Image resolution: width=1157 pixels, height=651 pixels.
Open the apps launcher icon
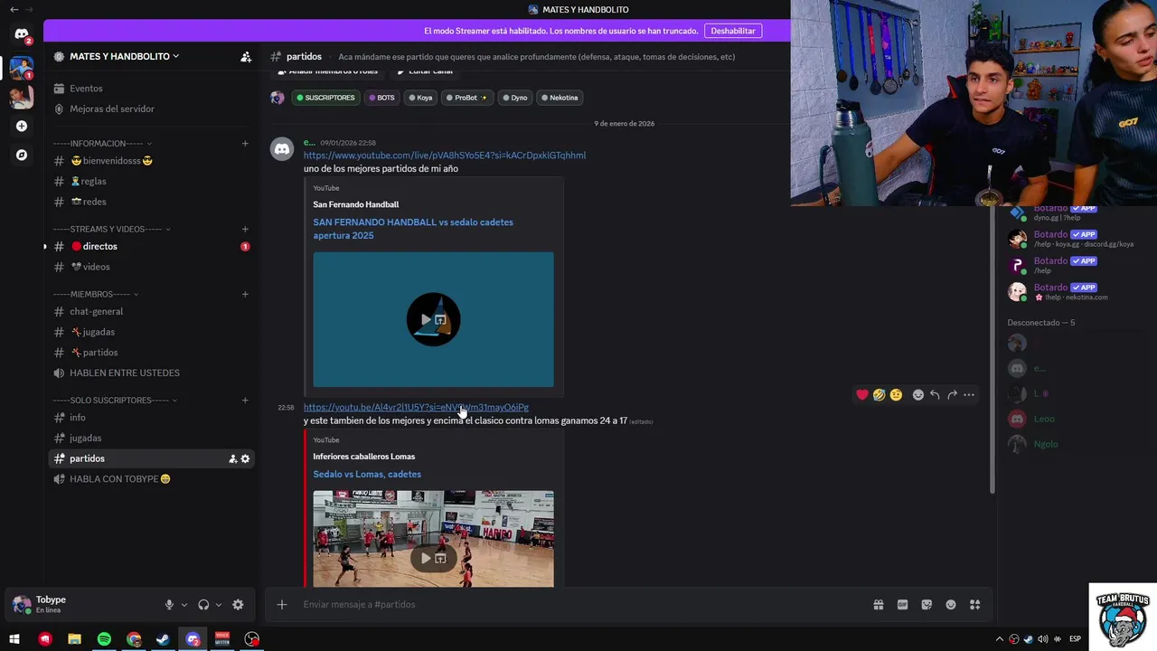point(975,605)
